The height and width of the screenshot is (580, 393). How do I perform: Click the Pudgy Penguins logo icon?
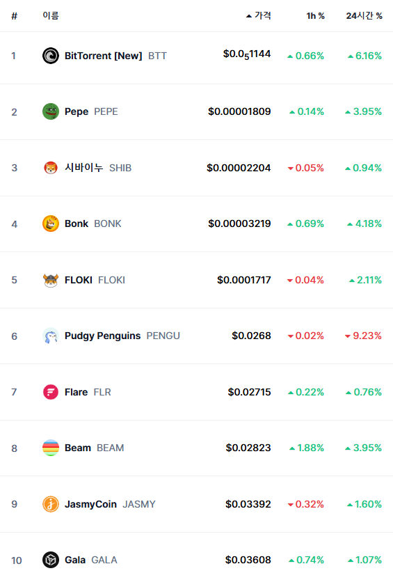(51, 336)
